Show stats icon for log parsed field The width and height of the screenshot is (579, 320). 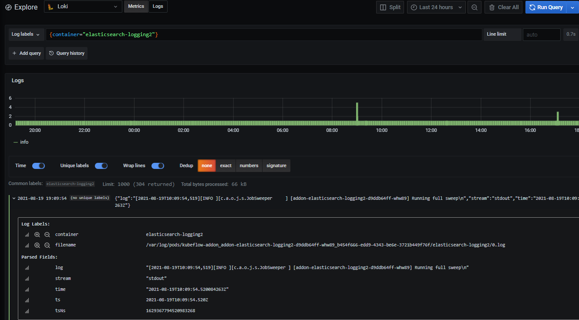[x=27, y=268]
